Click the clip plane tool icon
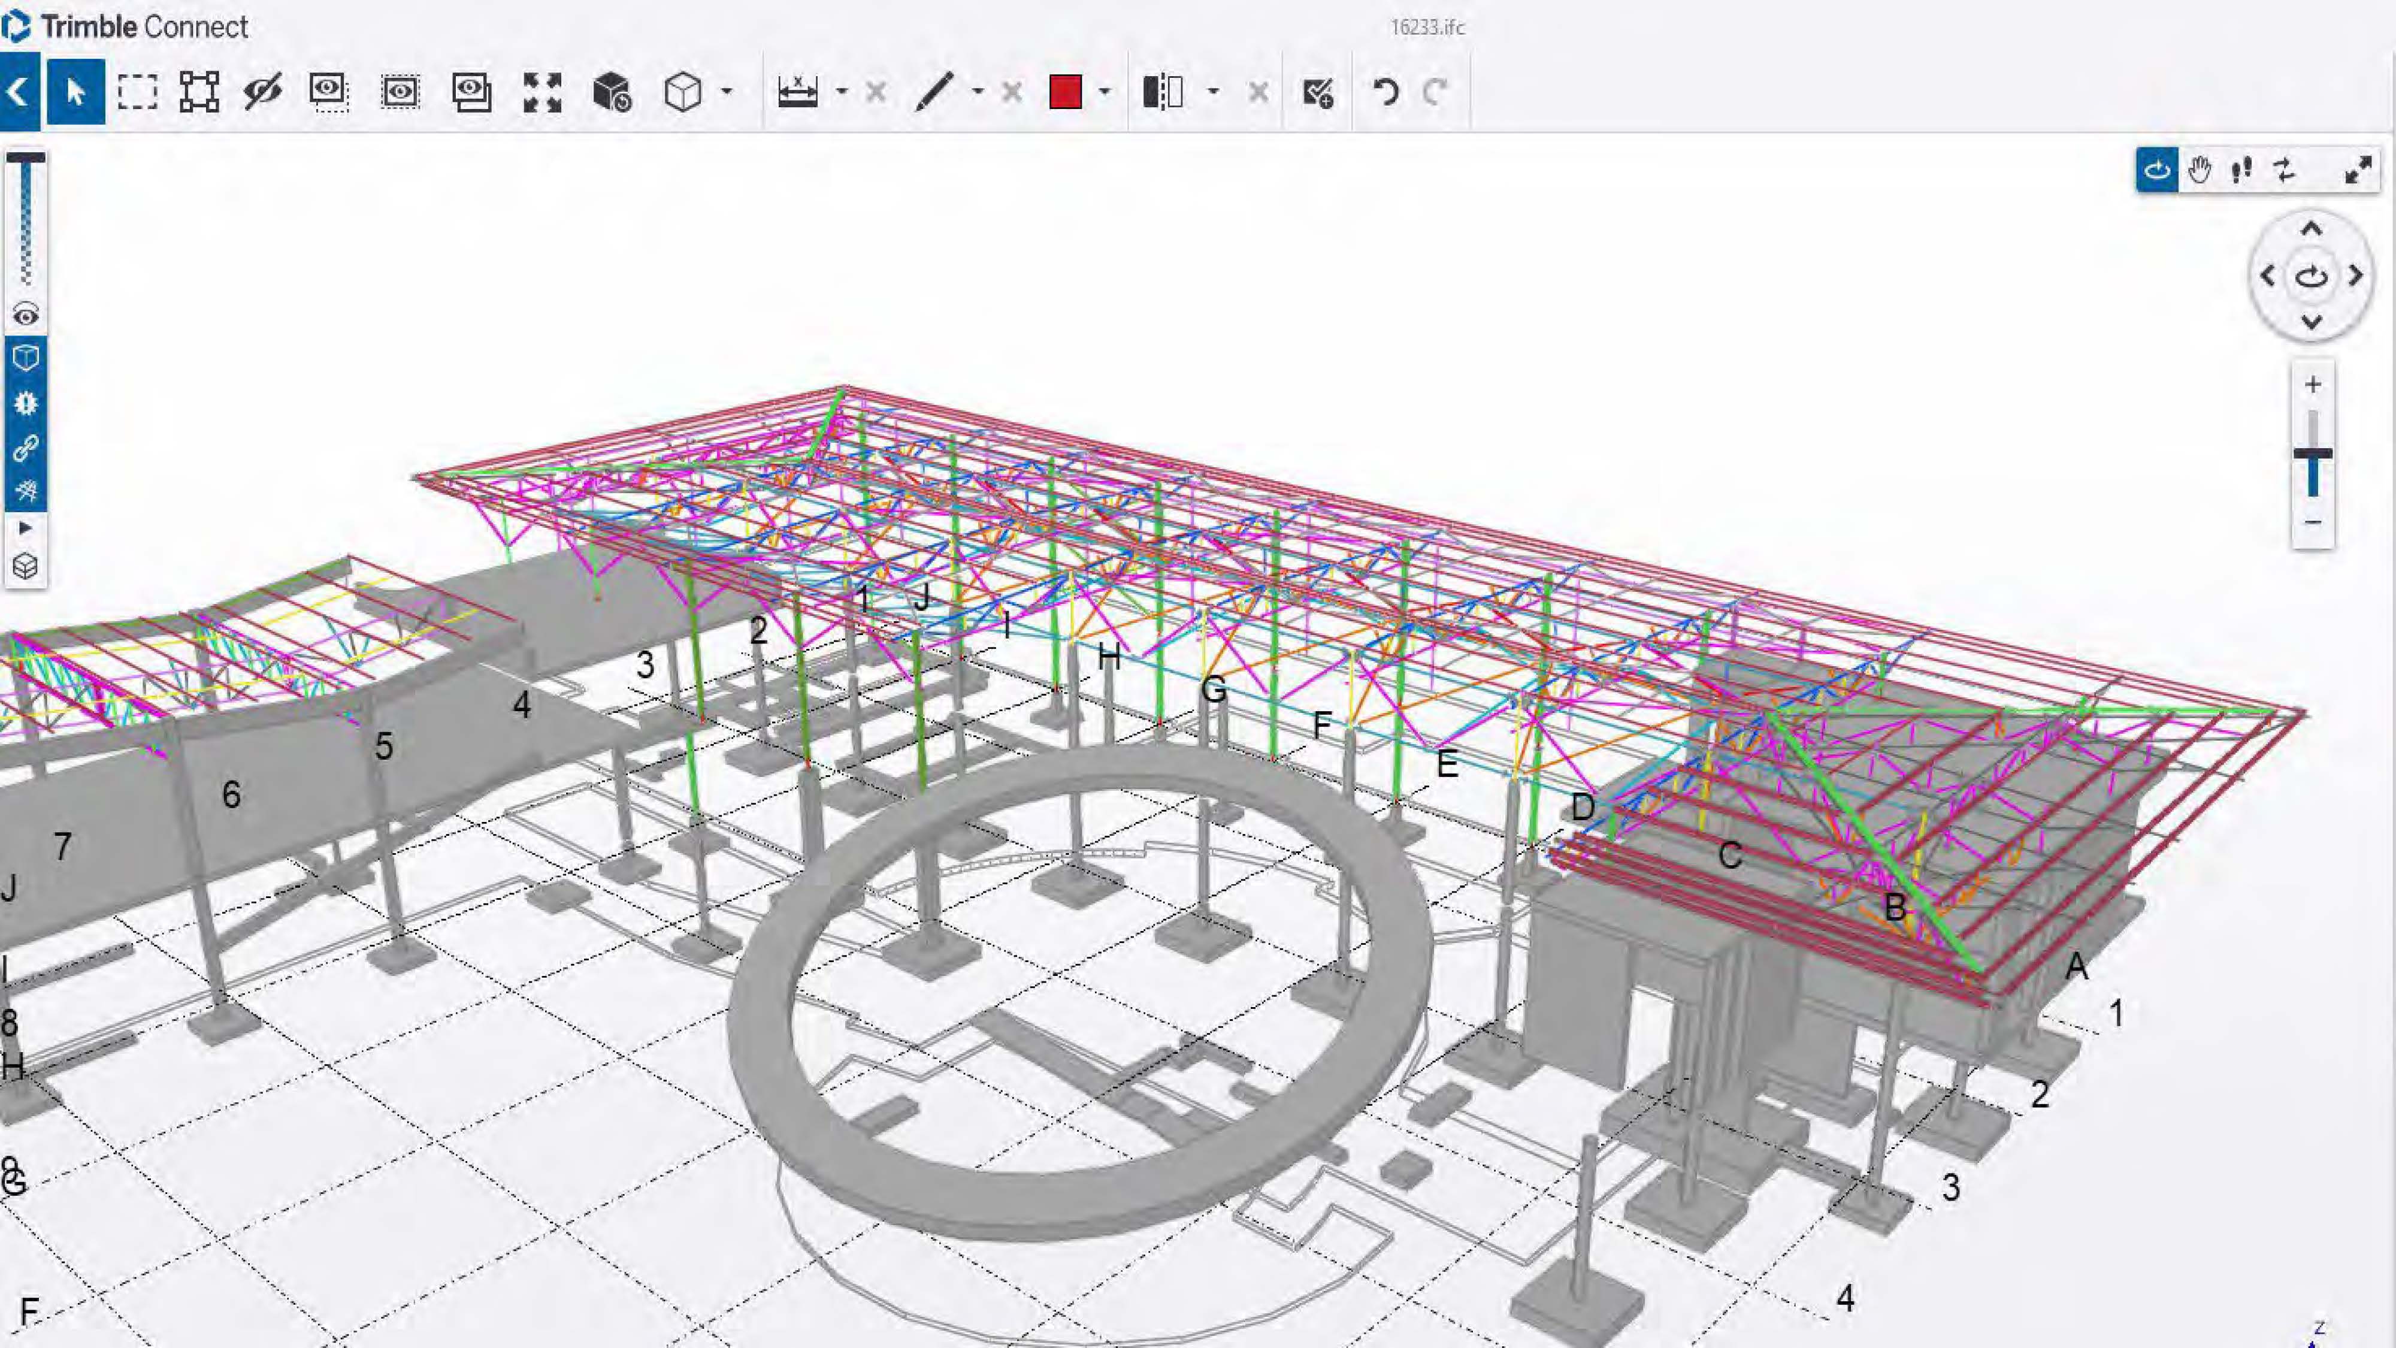Viewport: 2396px width, 1348px height. point(1163,92)
